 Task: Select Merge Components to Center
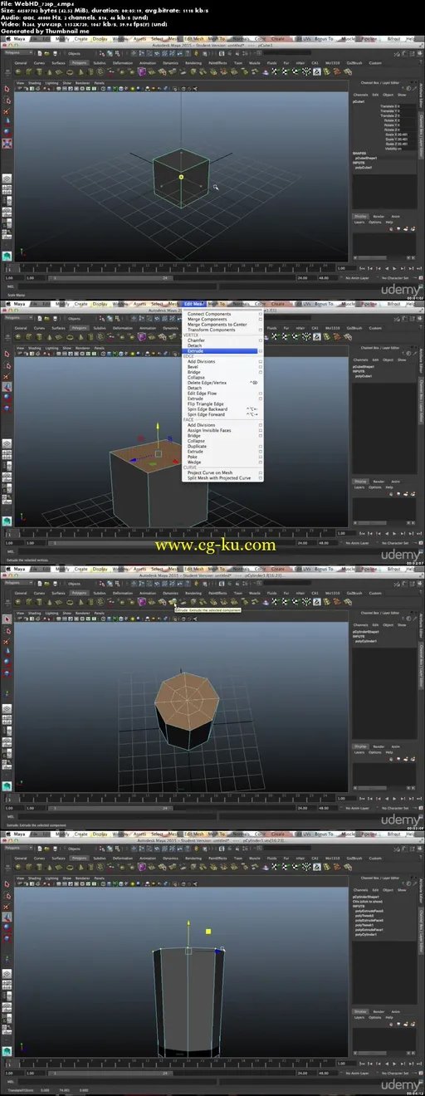(217, 325)
